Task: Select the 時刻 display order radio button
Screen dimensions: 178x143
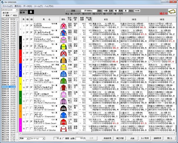Action: coord(12,16)
